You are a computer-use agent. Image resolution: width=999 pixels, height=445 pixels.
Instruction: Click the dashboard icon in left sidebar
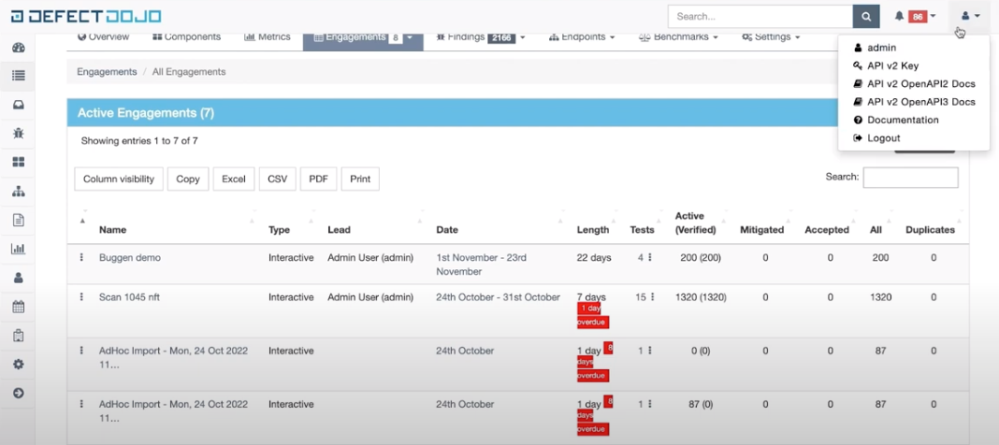pyautogui.click(x=18, y=48)
